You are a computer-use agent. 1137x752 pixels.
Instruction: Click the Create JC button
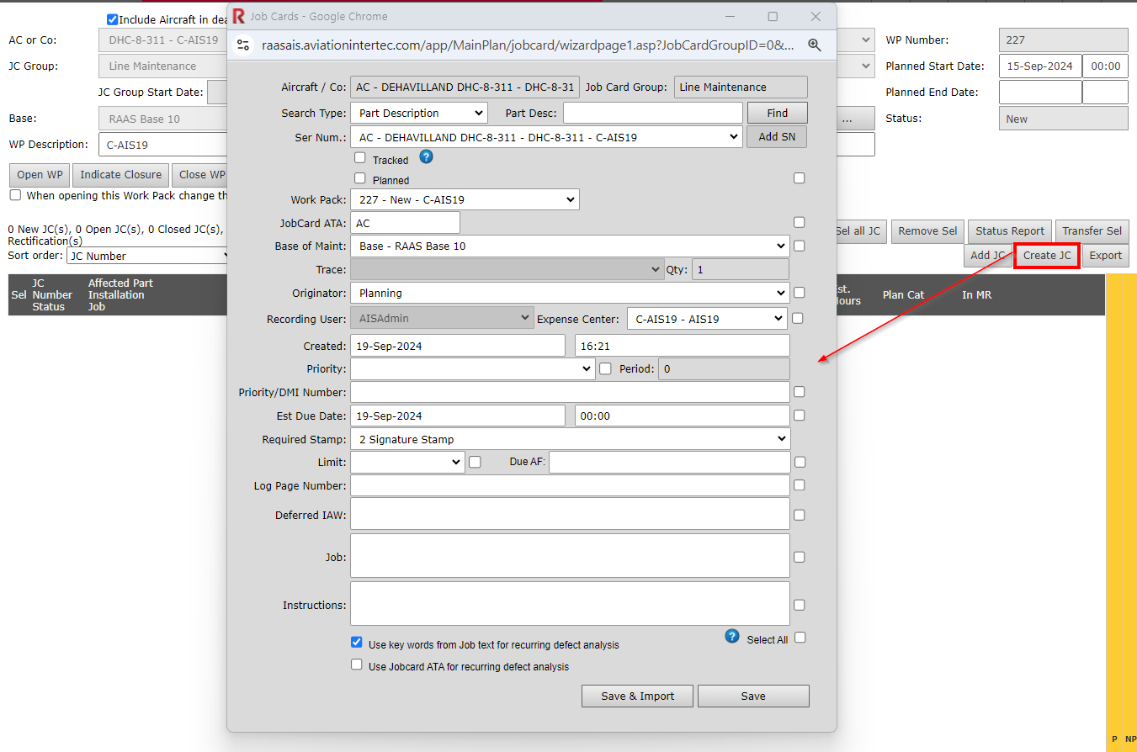pyautogui.click(x=1046, y=256)
